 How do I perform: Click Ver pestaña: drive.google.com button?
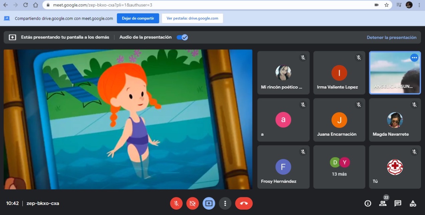[x=192, y=18]
